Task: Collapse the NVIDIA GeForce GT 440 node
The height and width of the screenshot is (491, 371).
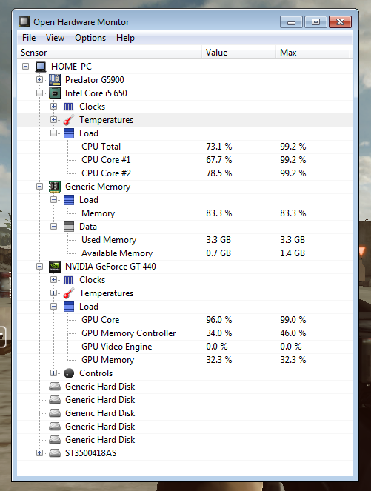Action: point(39,266)
